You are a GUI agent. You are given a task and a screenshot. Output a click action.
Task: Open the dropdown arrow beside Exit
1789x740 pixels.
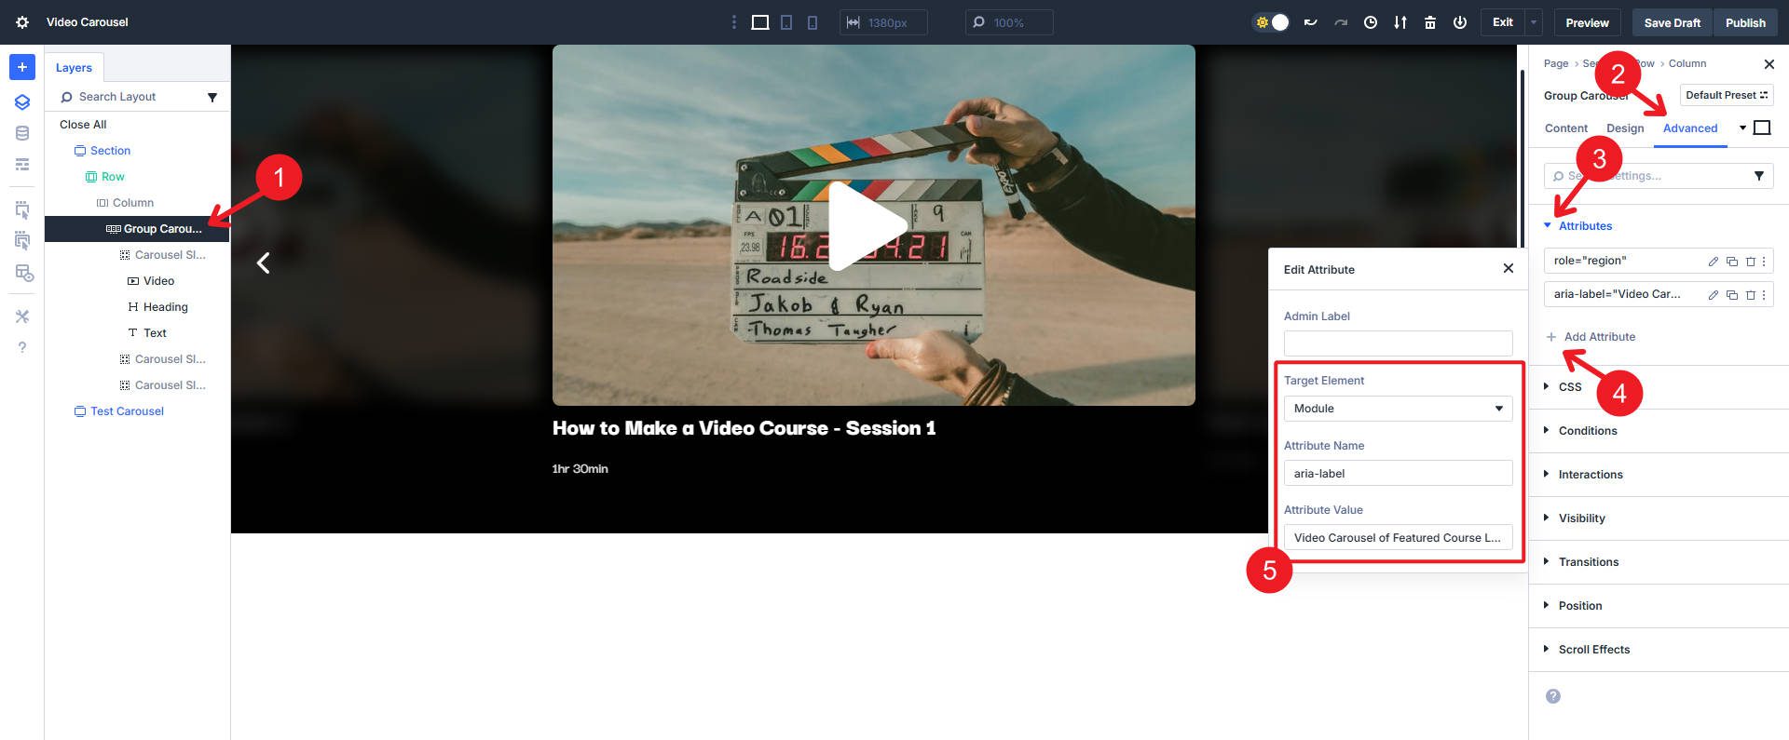pyautogui.click(x=1534, y=22)
